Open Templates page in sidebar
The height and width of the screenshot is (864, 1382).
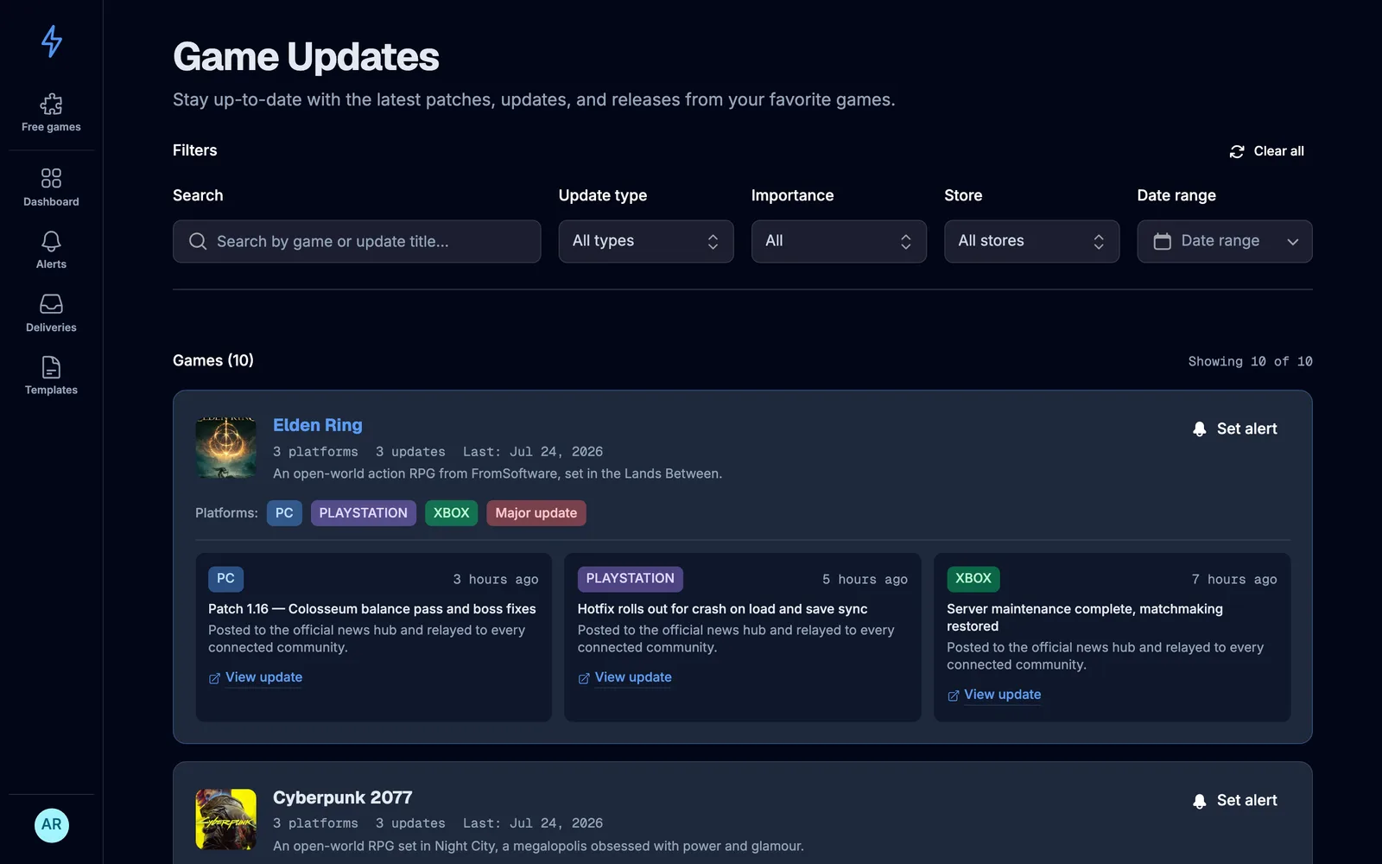point(51,376)
